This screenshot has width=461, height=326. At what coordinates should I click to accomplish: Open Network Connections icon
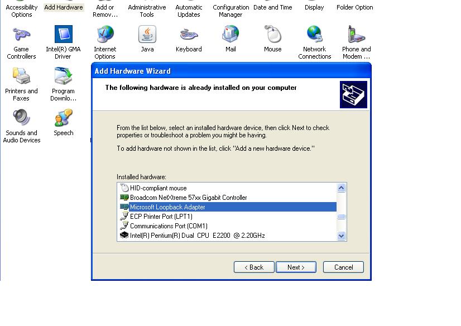coord(314,34)
